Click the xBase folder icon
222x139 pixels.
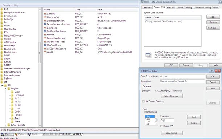(x=12, y=122)
